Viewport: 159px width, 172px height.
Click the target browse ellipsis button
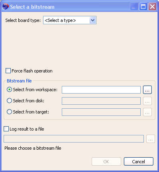pos(147,112)
